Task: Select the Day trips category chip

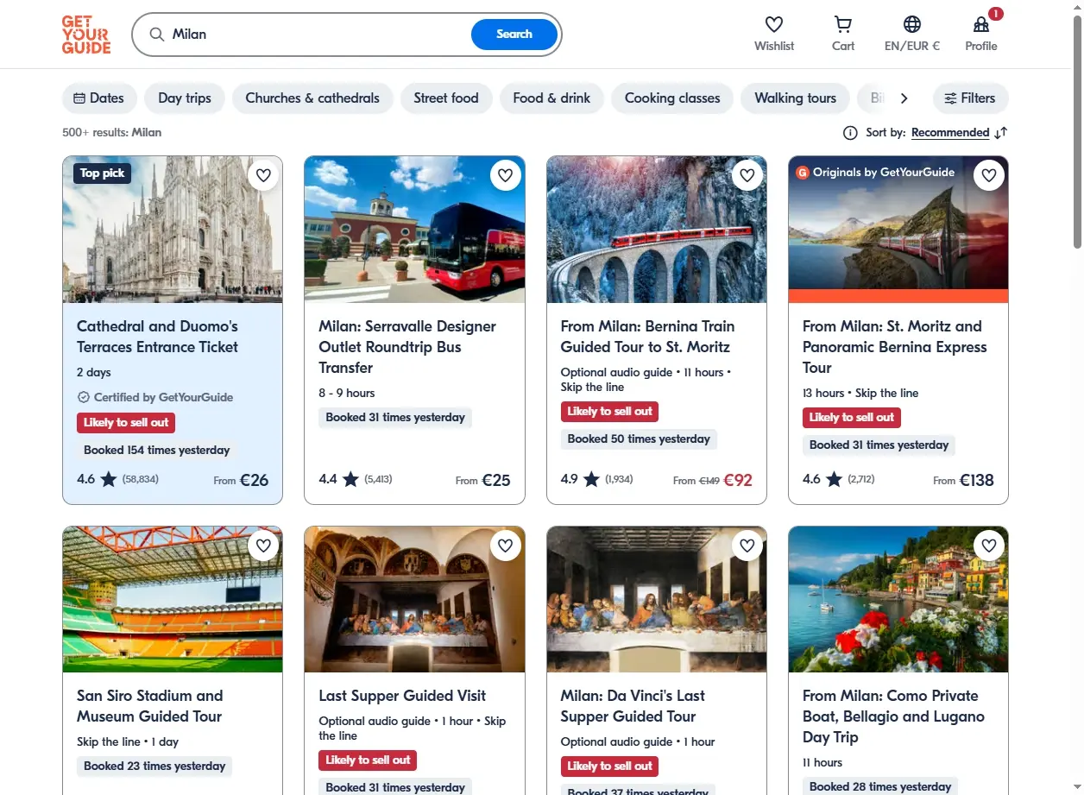Action: click(x=185, y=98)
